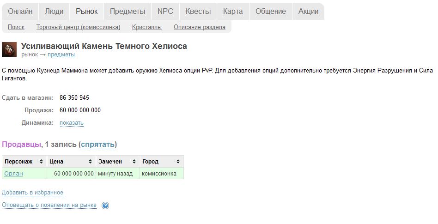Sort table by Персонаж column arrows
Image resolution: width=438 pixels, height=224 pixels.
pyautogui.click(x=42, y=162)
